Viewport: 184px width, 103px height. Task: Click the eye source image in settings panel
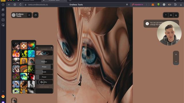pyautogui.click(x=44, y=53)
